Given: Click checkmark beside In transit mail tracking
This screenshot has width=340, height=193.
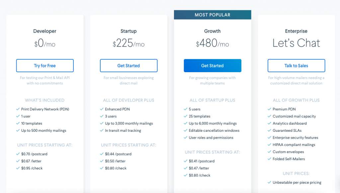Looking at the screenshot, I should (x=102, y=130).
